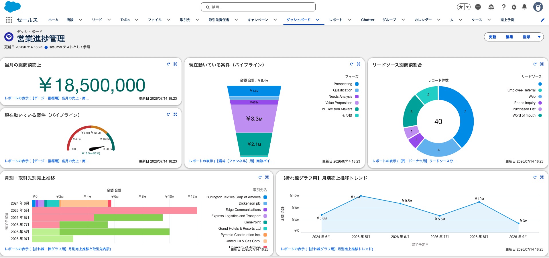
Task: Click the pencil icon to edit navigation
Action: 542,20
